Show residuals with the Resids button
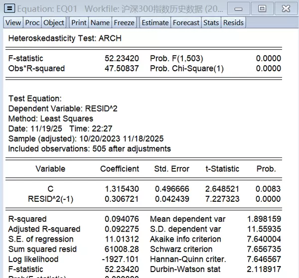 (233, 22)
